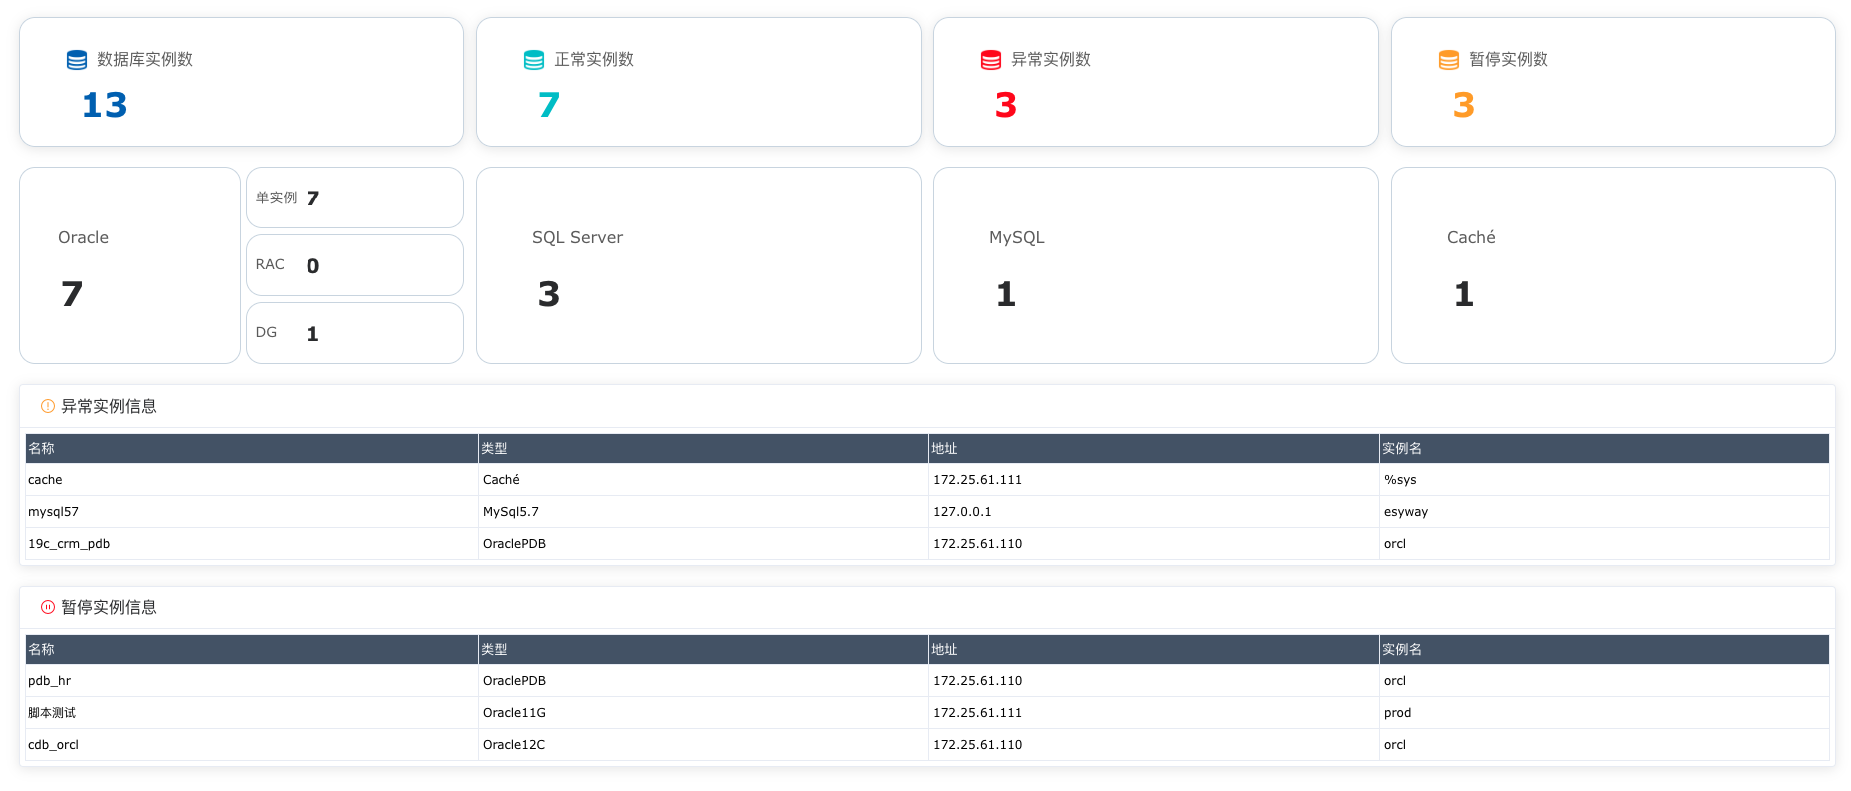Open the abnormal instances count 3
The image size is (1851, 791).
(1006, 105)
